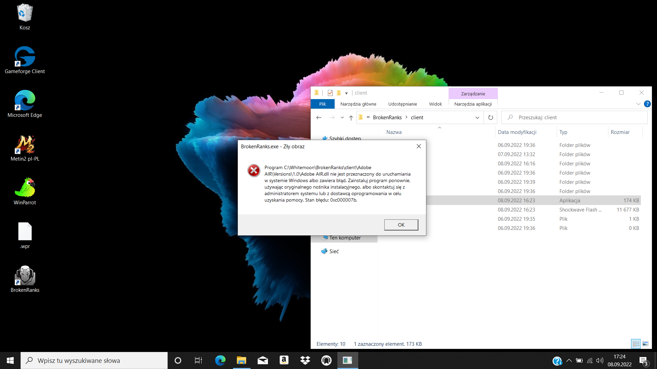Select the folder row dated 08.09.2022 16:16
Viewport: 657px width, 369px height.
pos(533,164)
